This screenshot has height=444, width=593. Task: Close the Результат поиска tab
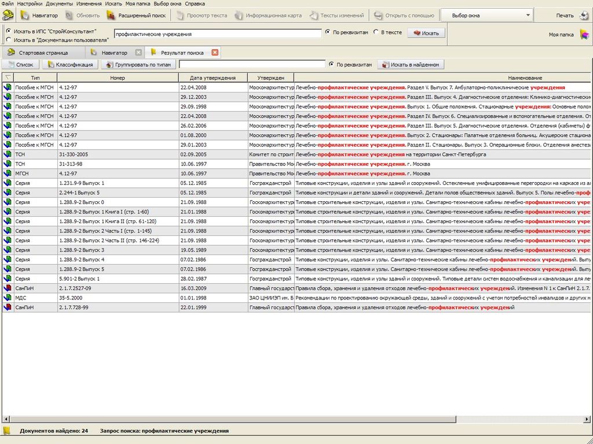tap(215, 53)
